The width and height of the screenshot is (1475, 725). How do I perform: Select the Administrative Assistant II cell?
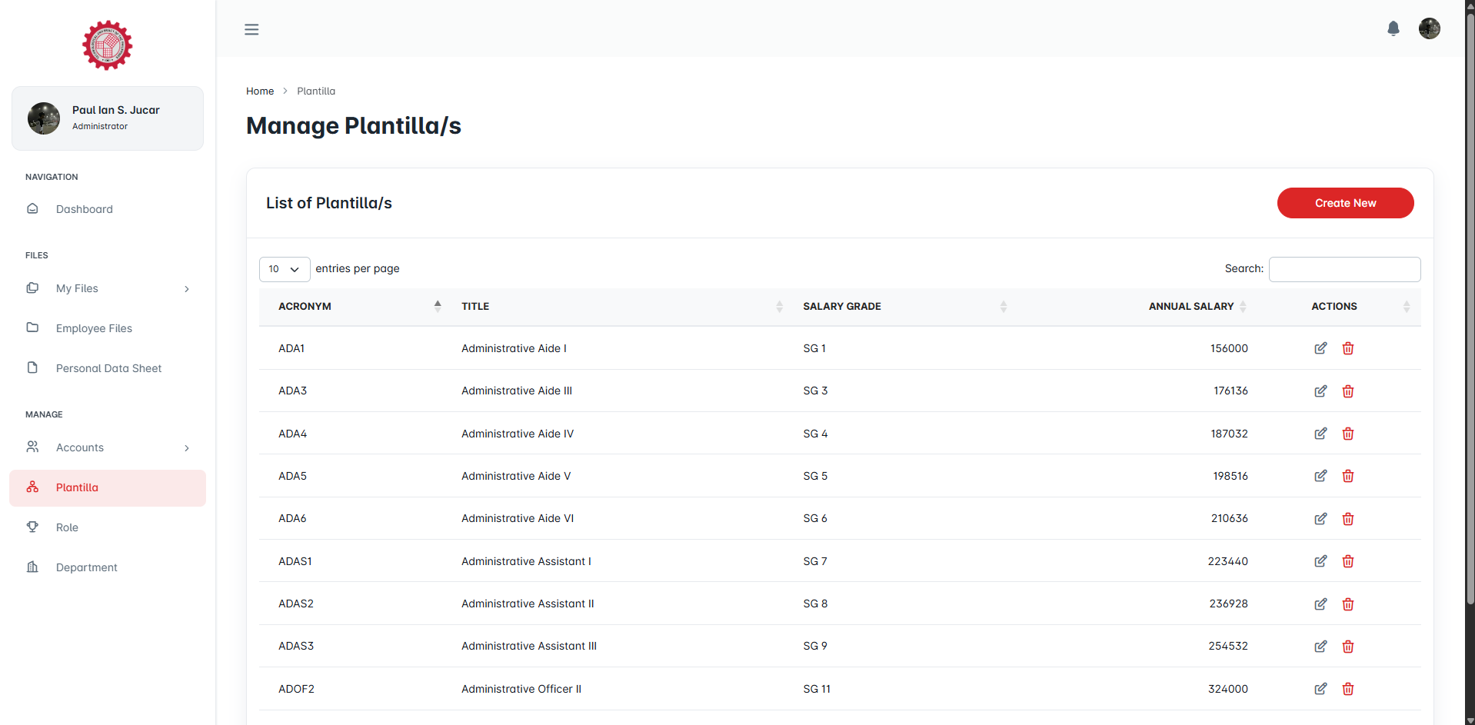click(x=528, y=604)
